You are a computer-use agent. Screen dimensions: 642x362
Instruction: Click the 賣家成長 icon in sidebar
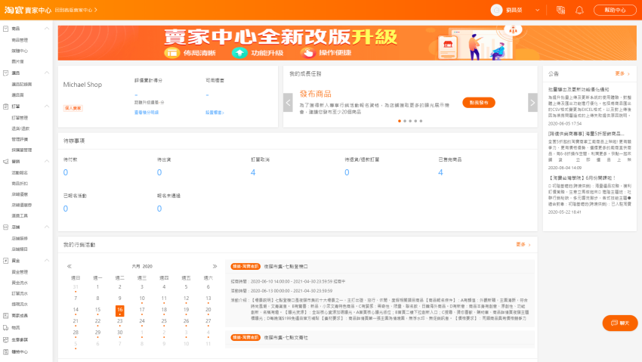pyautogui.click(x=6, y=316)
